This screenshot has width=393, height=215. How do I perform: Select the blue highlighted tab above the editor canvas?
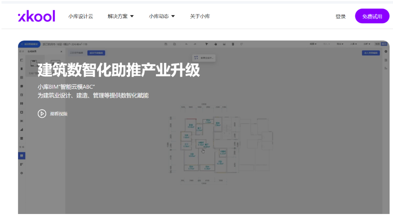coord(96,52)
